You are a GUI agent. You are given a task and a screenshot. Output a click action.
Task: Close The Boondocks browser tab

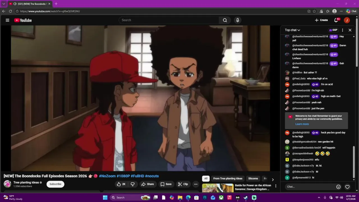[x=49, y=4]
